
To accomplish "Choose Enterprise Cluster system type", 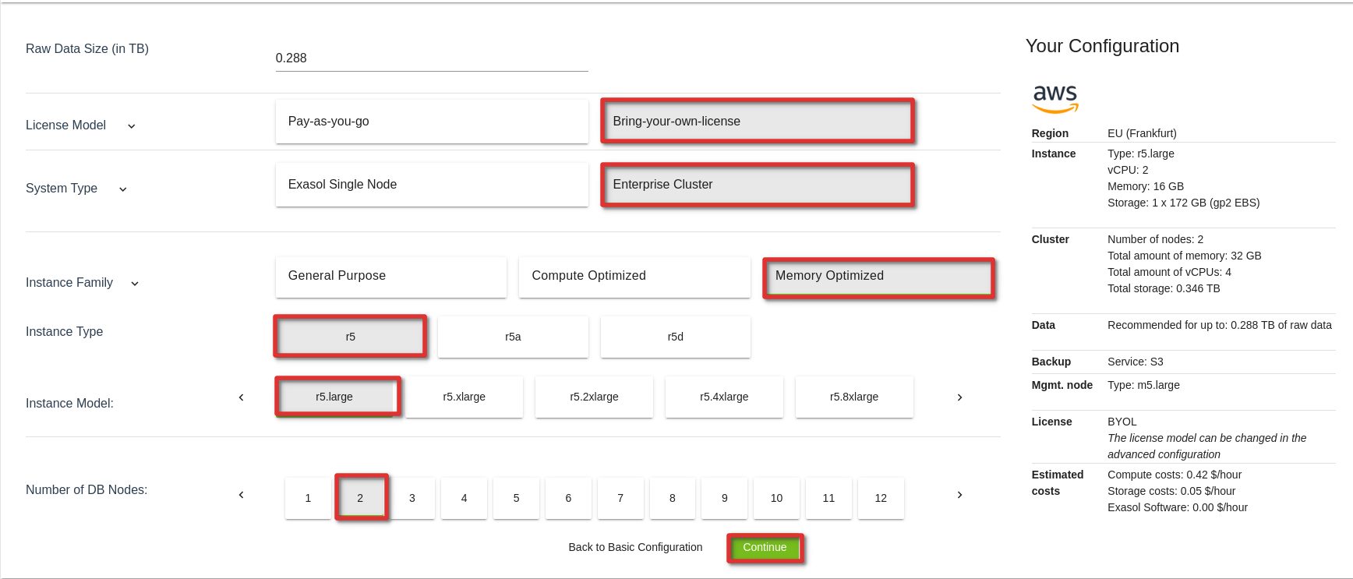I will point(757,185).
